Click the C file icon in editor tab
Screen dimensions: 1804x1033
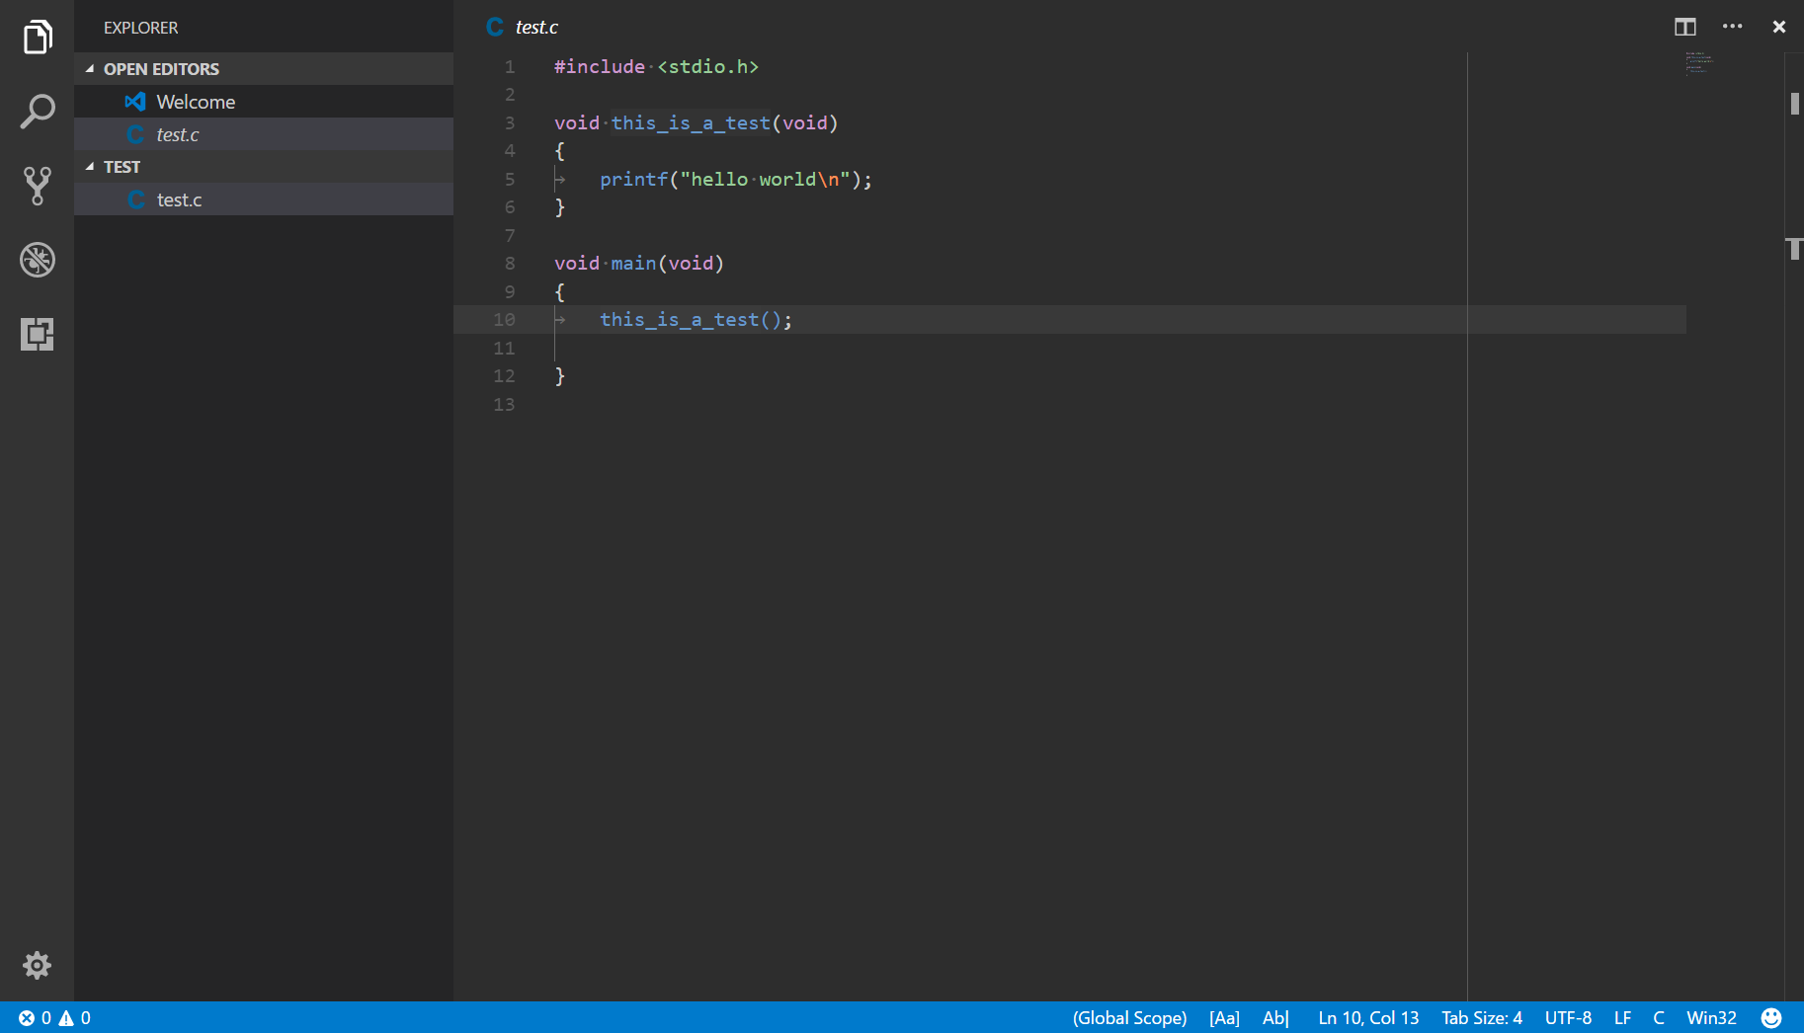[x=495, y=27]
